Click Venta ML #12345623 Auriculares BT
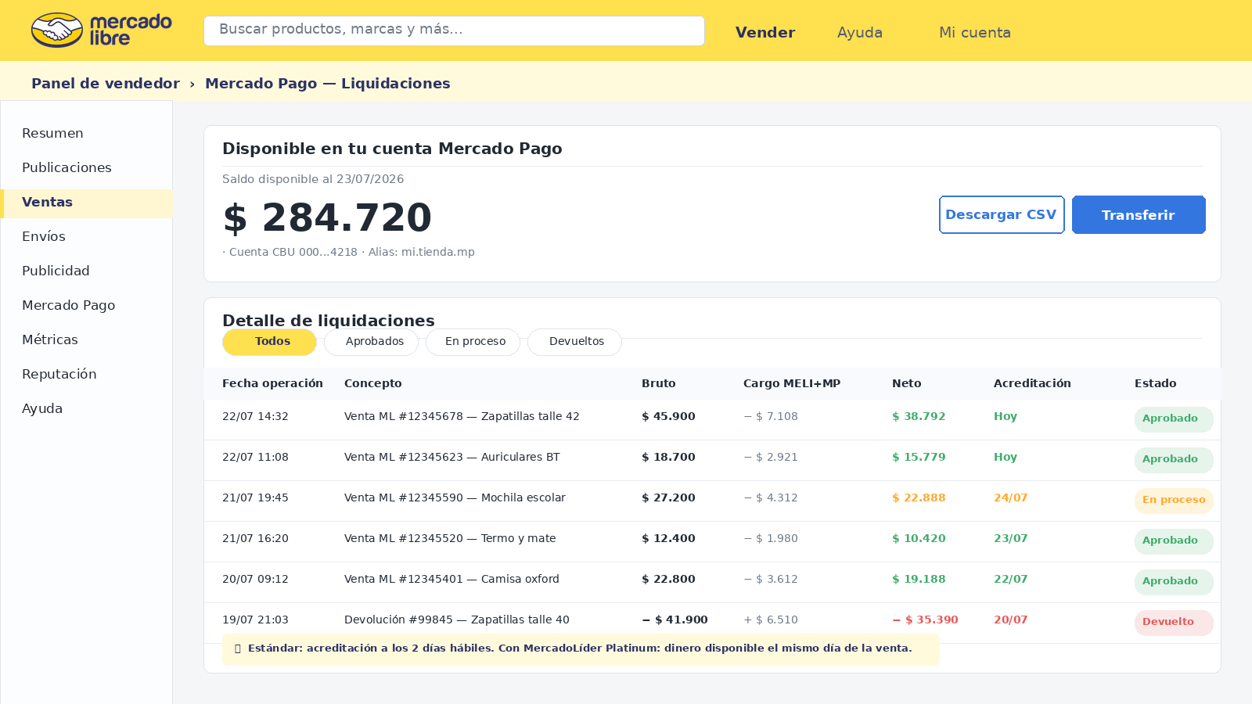 coord(452,457)
